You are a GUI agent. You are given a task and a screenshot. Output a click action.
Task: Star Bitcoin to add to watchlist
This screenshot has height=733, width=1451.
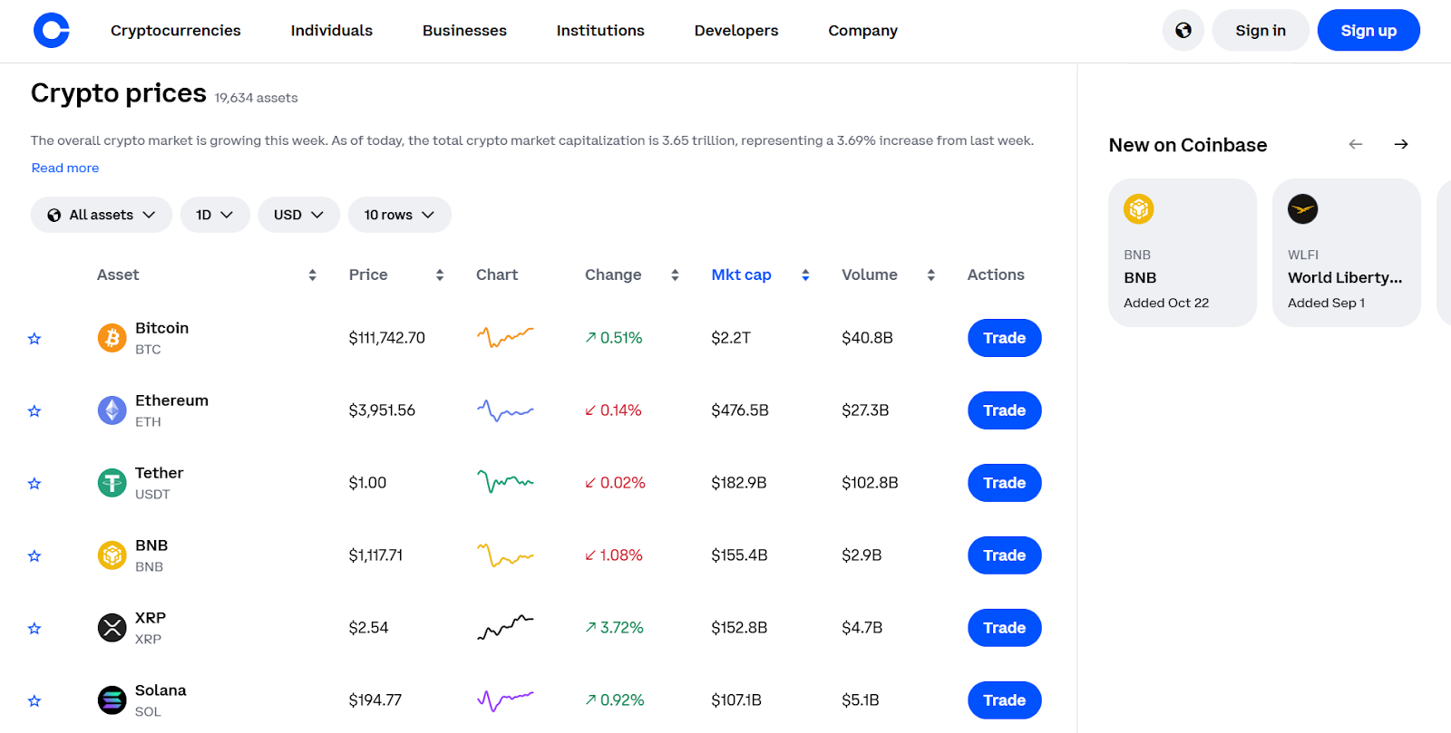34,338
